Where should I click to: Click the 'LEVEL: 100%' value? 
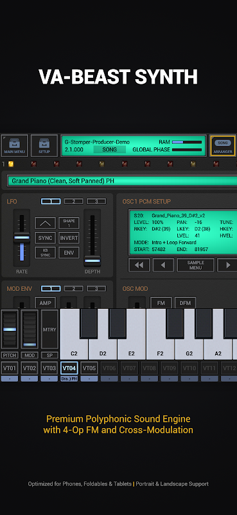tap(148, 222)
